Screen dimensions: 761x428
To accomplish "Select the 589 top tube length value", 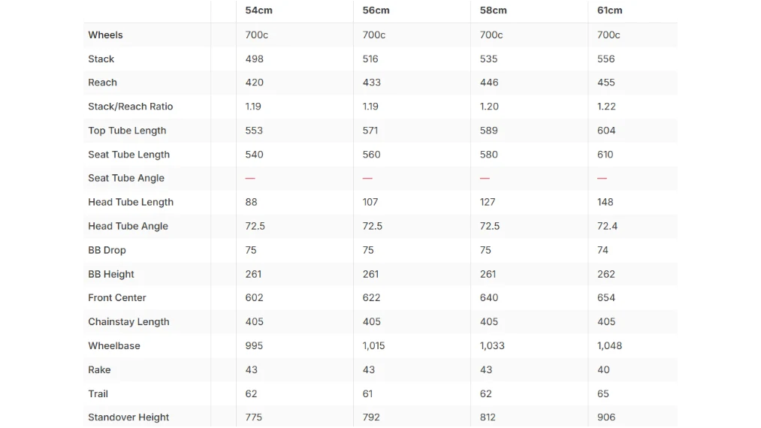I will (489, 131).
